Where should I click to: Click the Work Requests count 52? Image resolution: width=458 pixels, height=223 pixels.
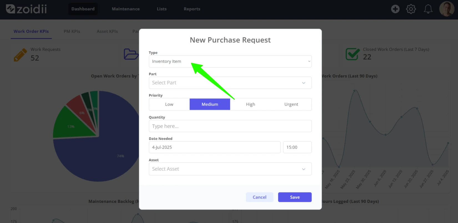(x=35, y=58)
